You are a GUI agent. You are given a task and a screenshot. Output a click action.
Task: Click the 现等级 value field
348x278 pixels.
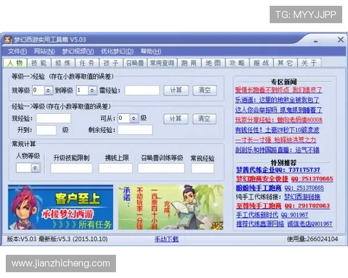[x=39, y=90]
